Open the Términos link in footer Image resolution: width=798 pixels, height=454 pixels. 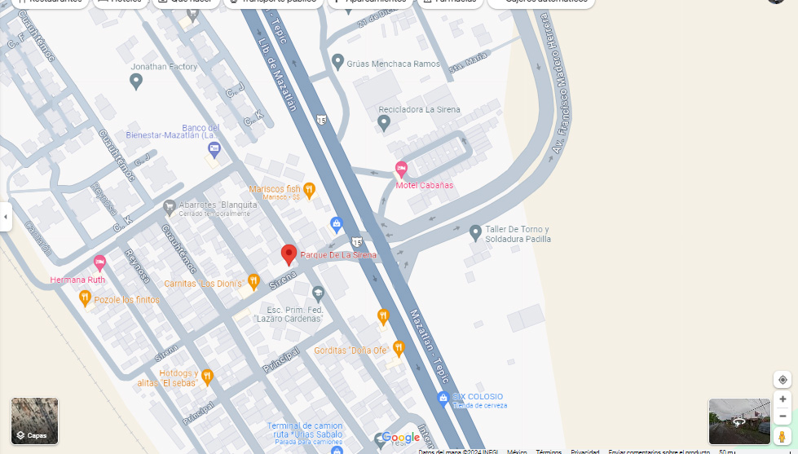[549, 452]
